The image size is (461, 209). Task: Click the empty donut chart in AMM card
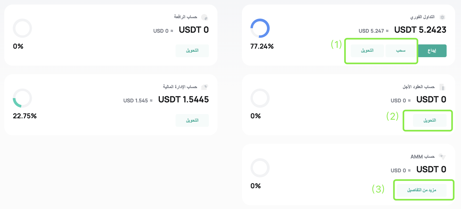tap(260, 168)
